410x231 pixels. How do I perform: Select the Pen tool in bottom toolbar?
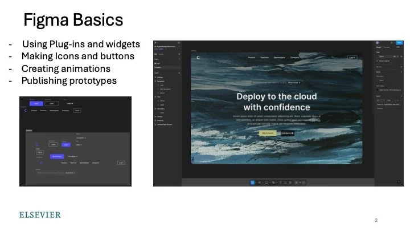pyautogui.click(x=273, y=183)
